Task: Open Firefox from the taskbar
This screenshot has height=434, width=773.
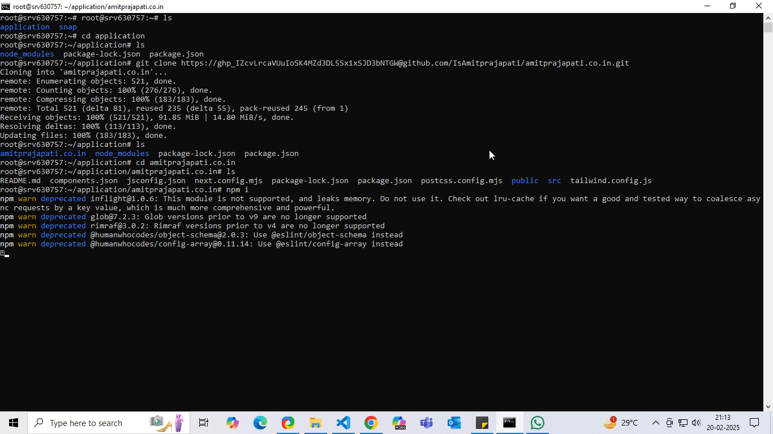Action: (287, 422)
